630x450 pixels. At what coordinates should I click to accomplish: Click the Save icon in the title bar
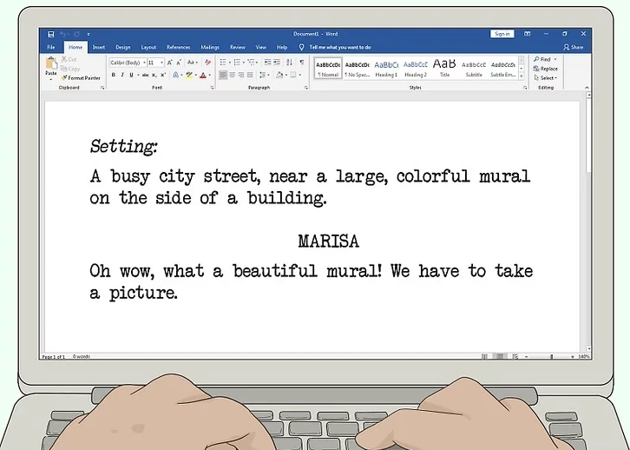click(51, 34)
